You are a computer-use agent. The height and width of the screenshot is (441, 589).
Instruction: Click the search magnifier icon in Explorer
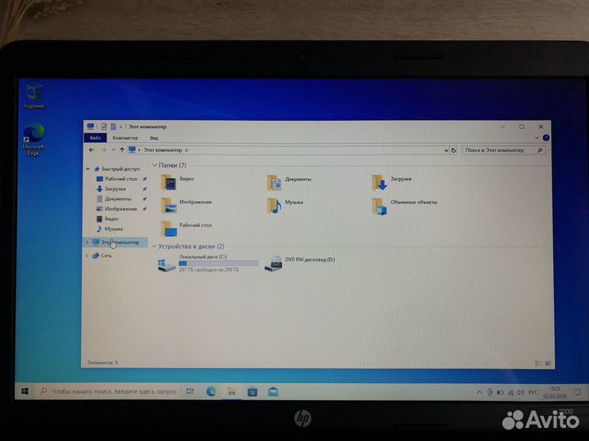coord(540,150)
